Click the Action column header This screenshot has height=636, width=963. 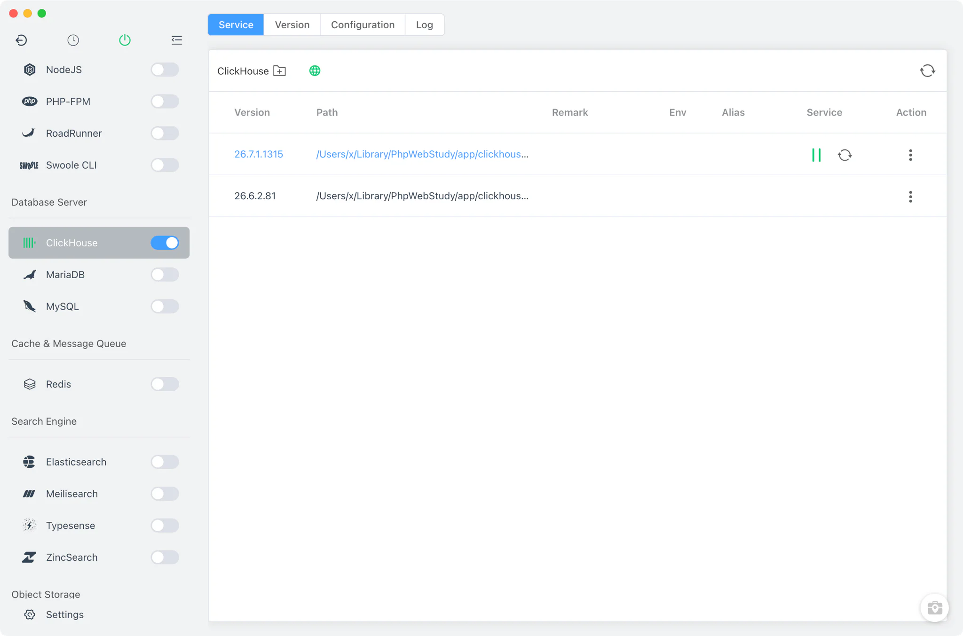(x=911, y=112)
